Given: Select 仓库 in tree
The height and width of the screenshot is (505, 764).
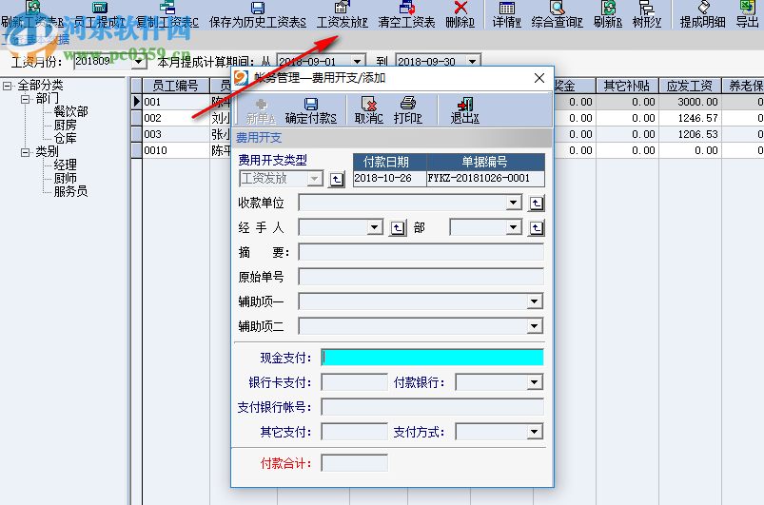Looking at the screenshot, I should [65, 138].
